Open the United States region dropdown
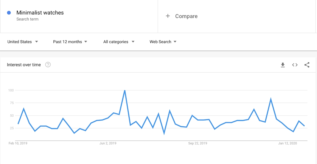This screenshot has height=164, width=317. tap(23, 42)
